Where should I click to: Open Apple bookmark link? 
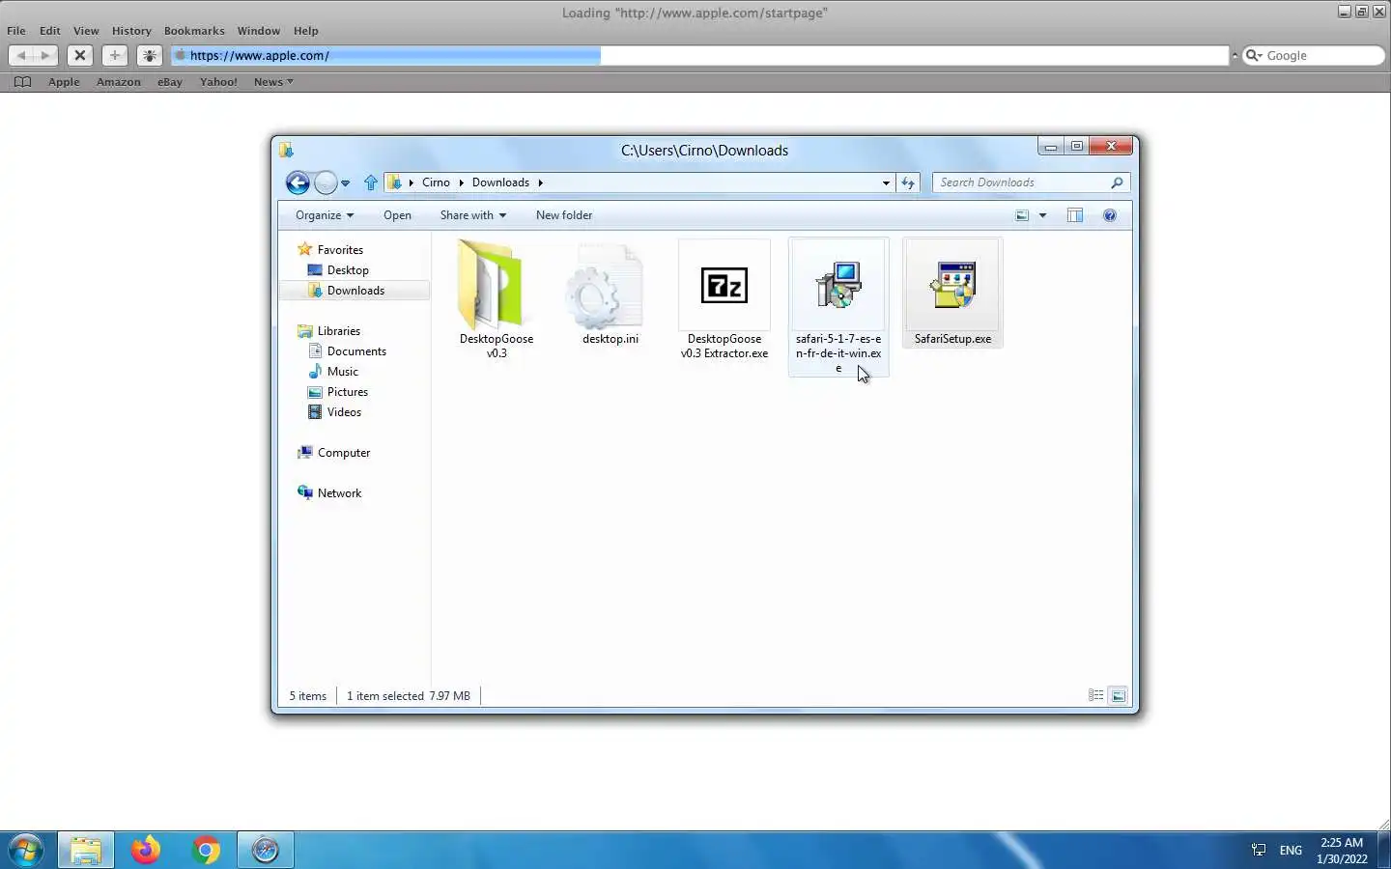coord(64,82)
